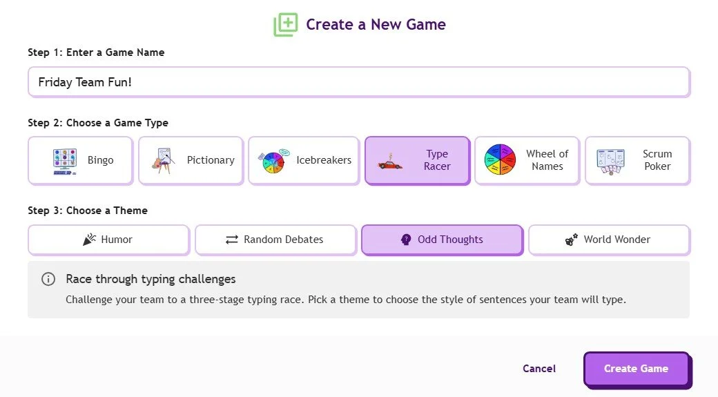Select the Odd Thoughts theme
This screenshot has height=397, width=718.
[443, 240]
